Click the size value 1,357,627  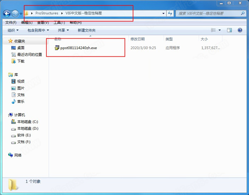tap(211, 48)
